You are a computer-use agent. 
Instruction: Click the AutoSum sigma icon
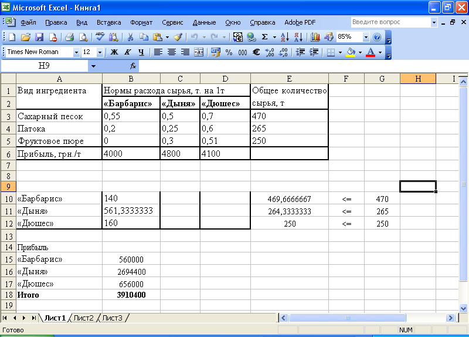click(265, 37)
